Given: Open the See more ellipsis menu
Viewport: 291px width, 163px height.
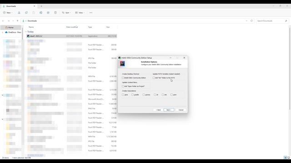Looking at the screenshot, I should point(91,13).
